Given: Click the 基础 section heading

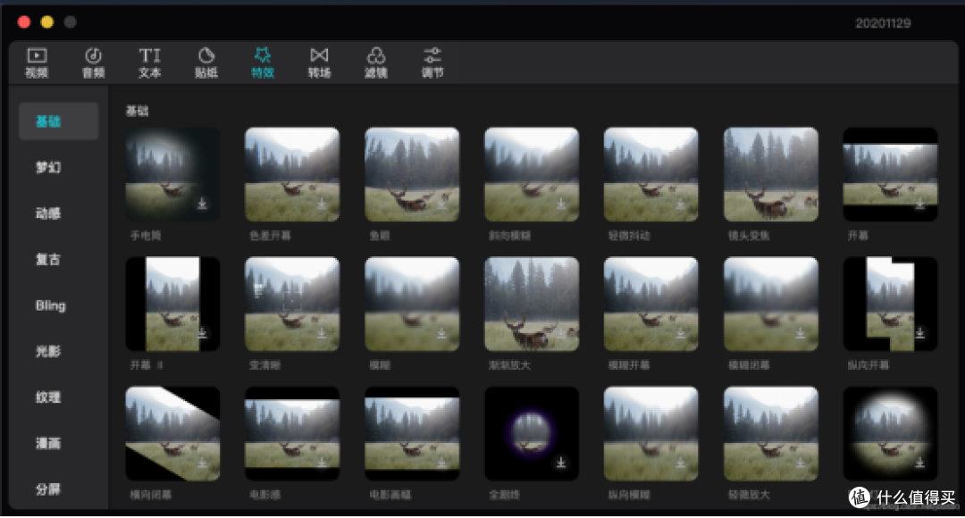Looking at the screenshot, I should pos(138,111).
